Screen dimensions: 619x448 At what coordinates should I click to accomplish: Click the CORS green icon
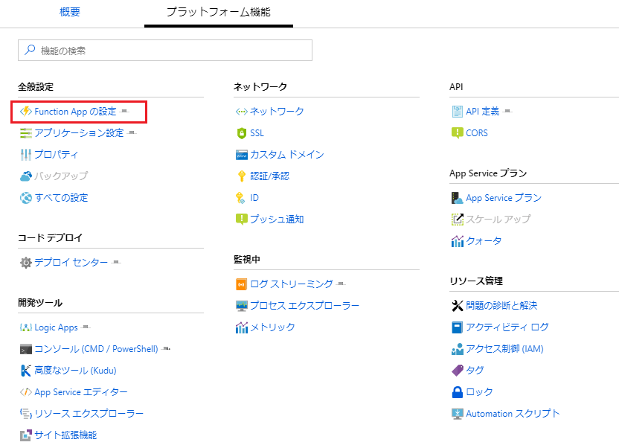(x=457, y=133)
